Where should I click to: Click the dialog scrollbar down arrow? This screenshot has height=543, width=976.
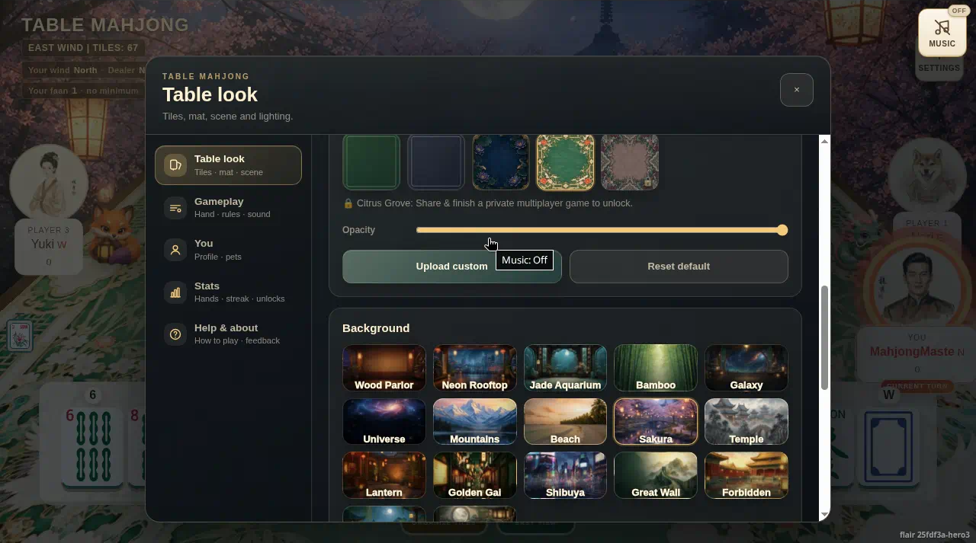(824, 516)
